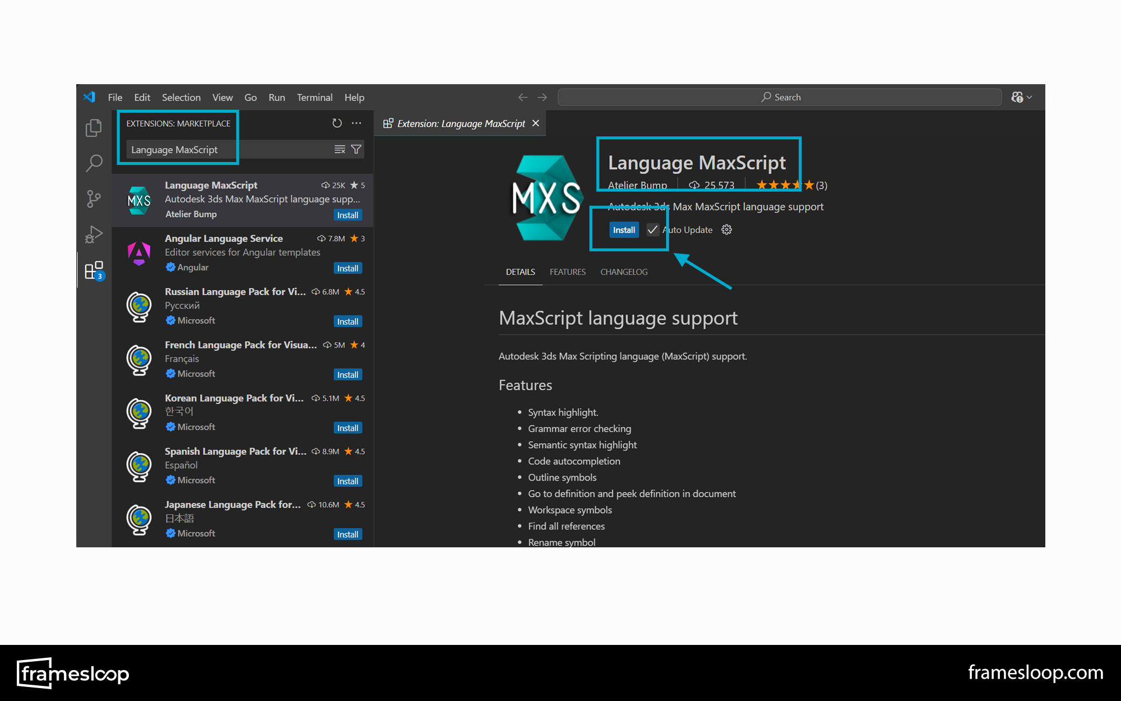Select Korean Language Pack list entry title

[234, 398]
